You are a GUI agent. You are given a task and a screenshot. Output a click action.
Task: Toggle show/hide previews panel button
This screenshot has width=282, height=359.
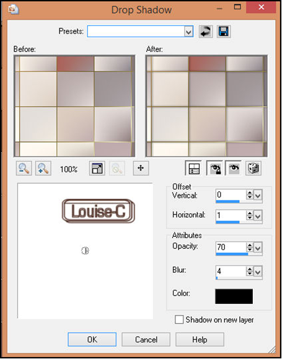click(x=193, y=168)
